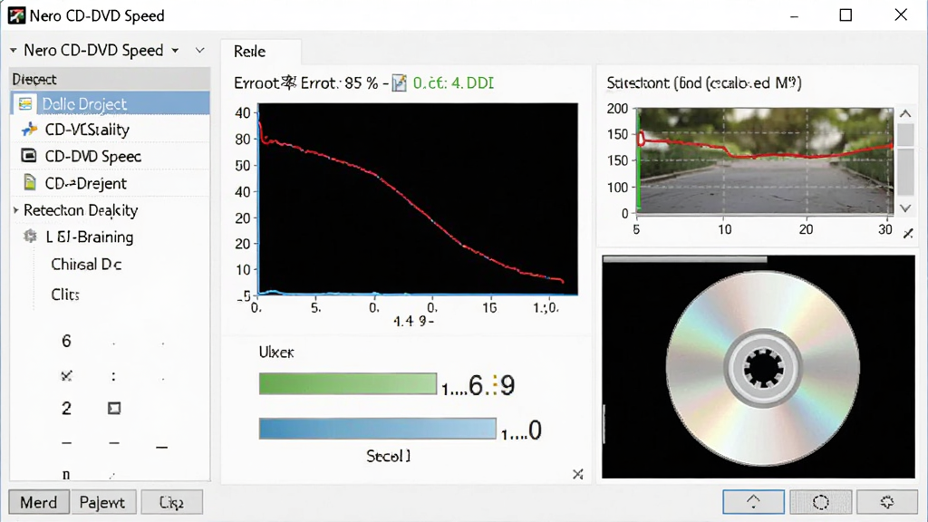Click the L EJ-Braining item

[x=90, y=237]
